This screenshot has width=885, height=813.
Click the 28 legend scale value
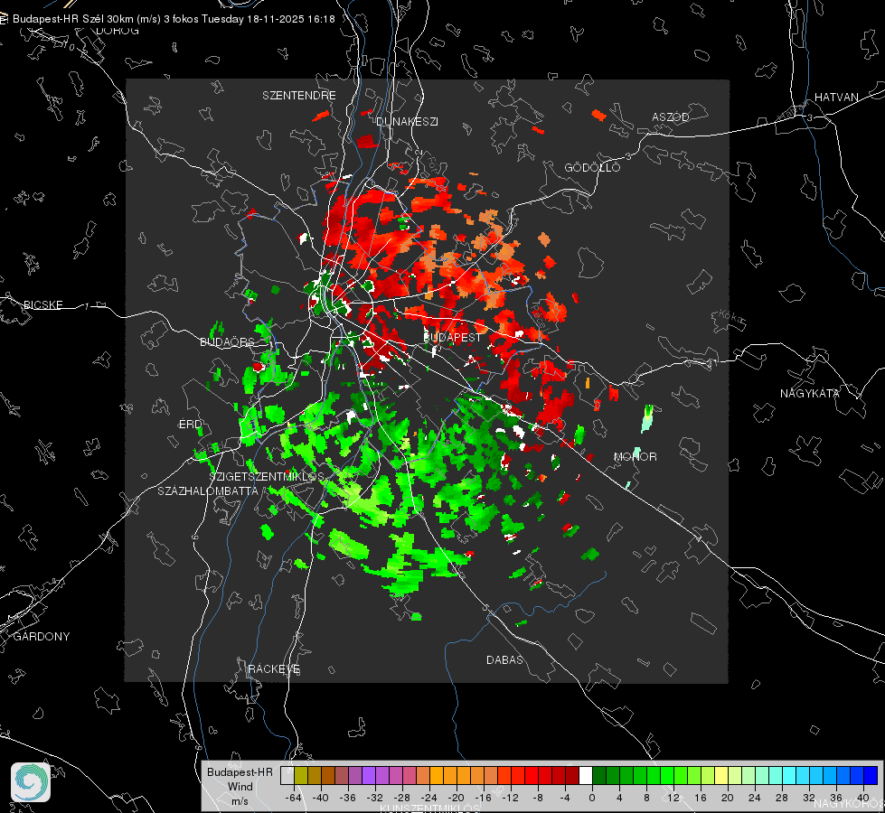coord(782,798)
